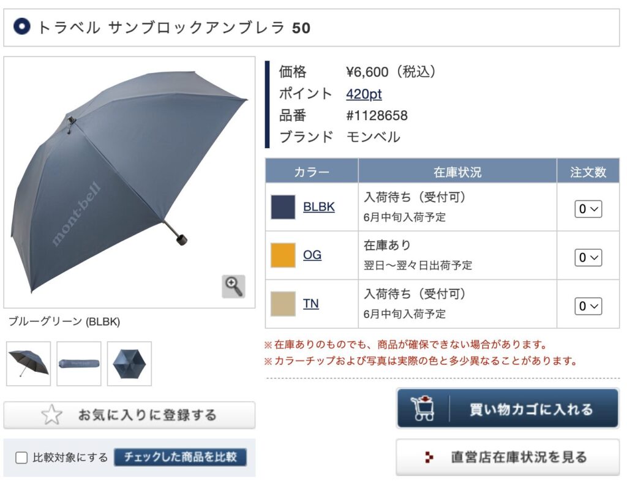
Task: Click the TN color link
Action: point(311,303)
